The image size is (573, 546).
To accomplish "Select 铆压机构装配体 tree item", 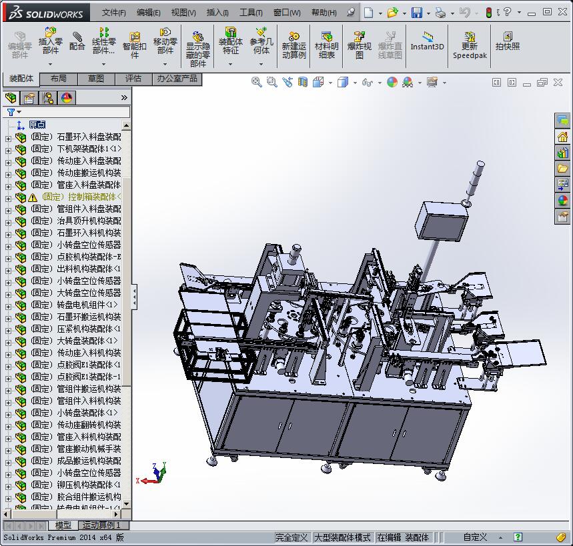I will pos(75,485).
